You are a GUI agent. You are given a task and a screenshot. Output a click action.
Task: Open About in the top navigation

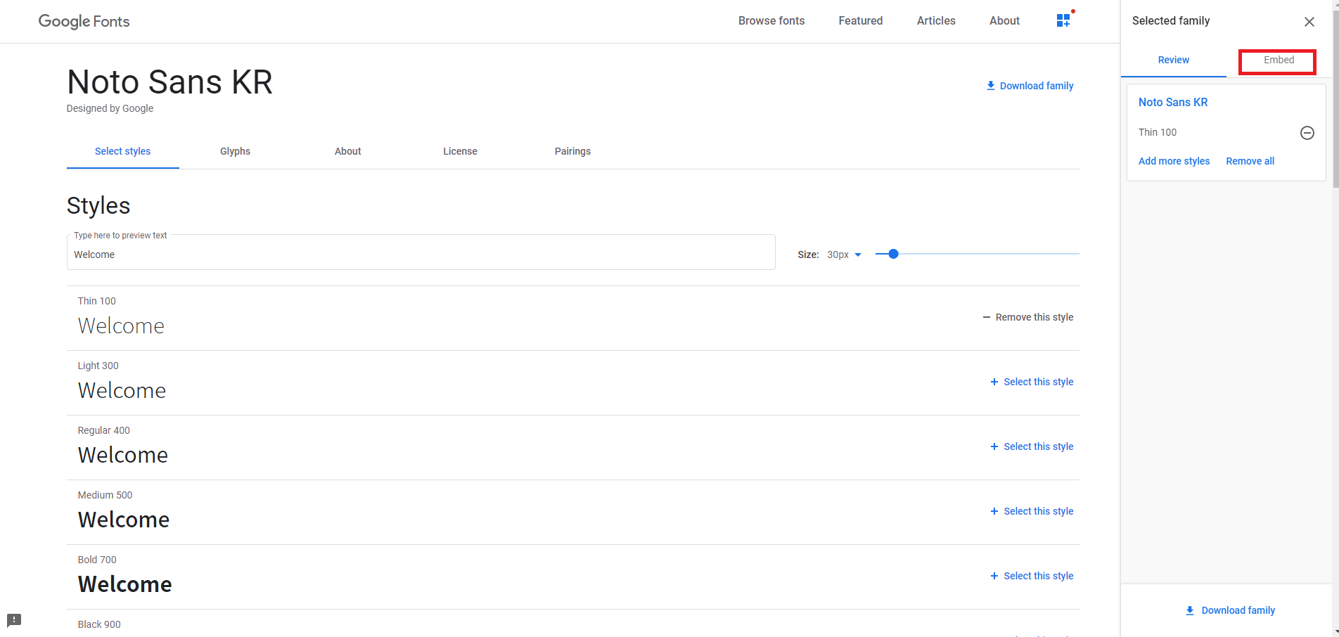click(1004, 21)
